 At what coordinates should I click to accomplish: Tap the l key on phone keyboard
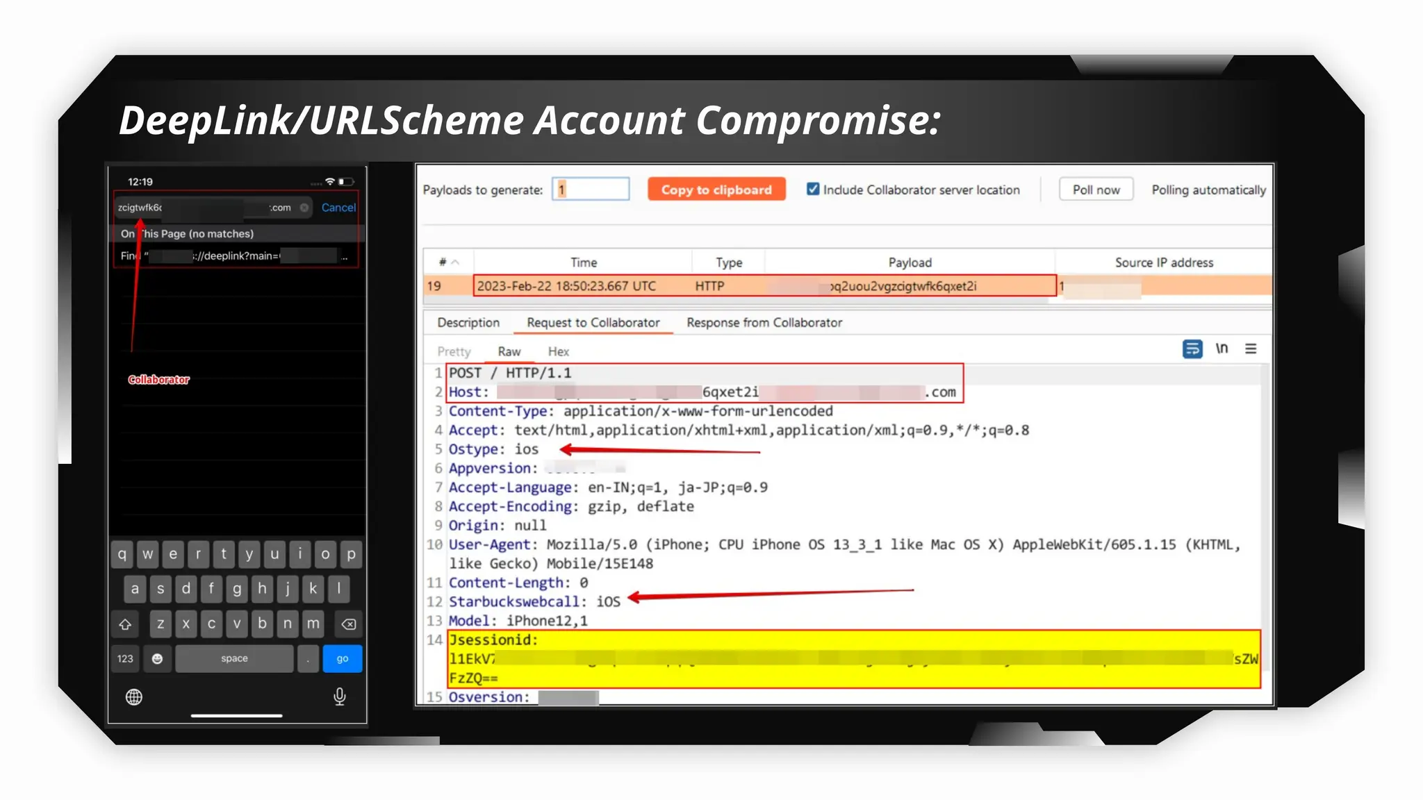338,589
